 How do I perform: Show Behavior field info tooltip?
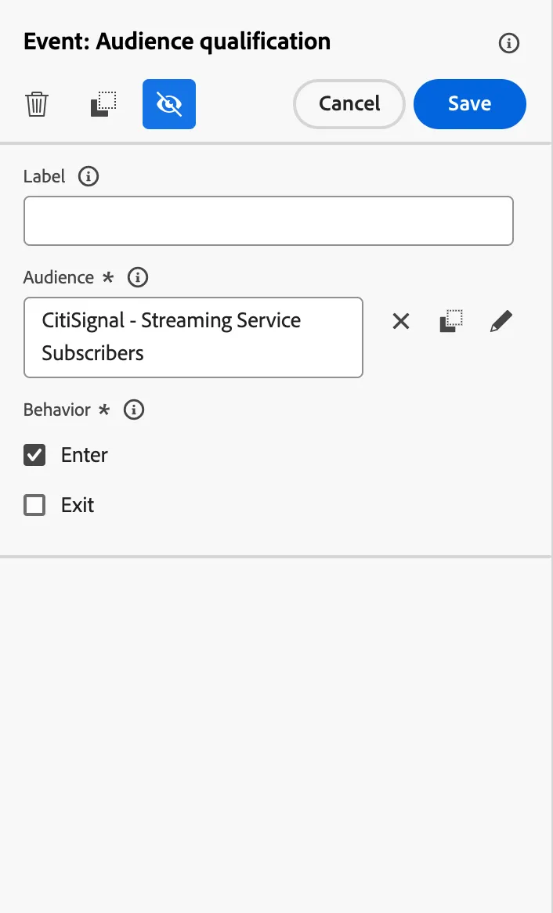134,410
